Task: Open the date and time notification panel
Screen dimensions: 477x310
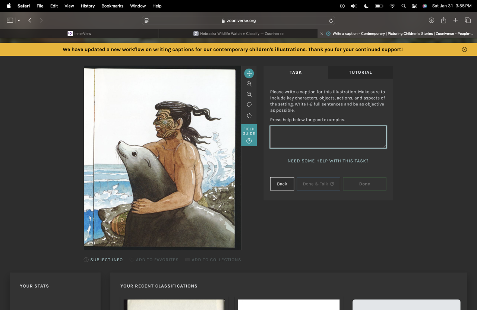Action: point(452,6)
